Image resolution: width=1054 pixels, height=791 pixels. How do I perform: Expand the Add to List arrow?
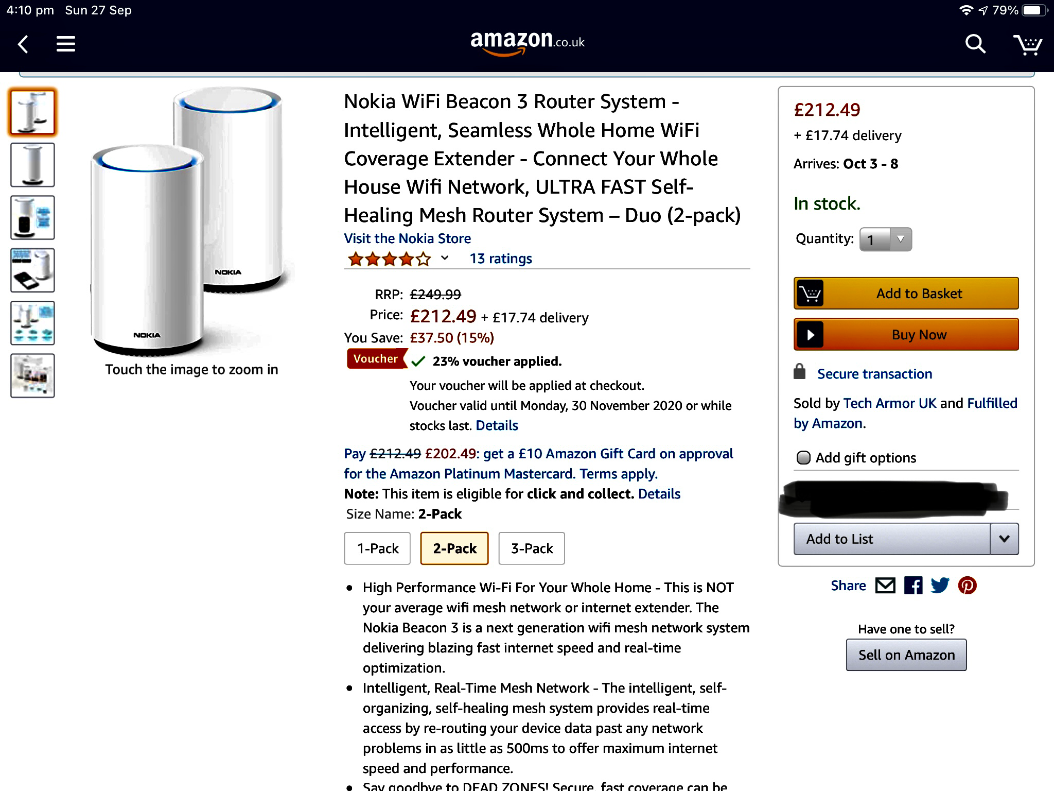(1004, 539)
